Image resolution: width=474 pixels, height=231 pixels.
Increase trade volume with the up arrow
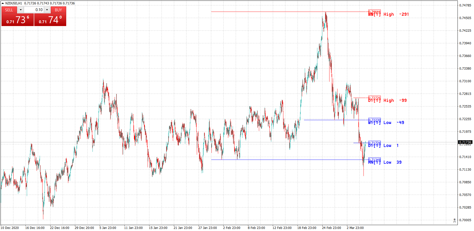47,10
